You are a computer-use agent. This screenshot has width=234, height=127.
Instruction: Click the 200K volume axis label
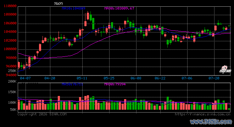click(x=12, y=81)
